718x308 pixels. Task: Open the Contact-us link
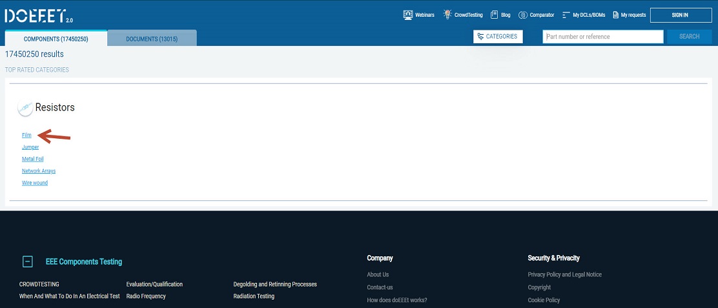[380, 287]
